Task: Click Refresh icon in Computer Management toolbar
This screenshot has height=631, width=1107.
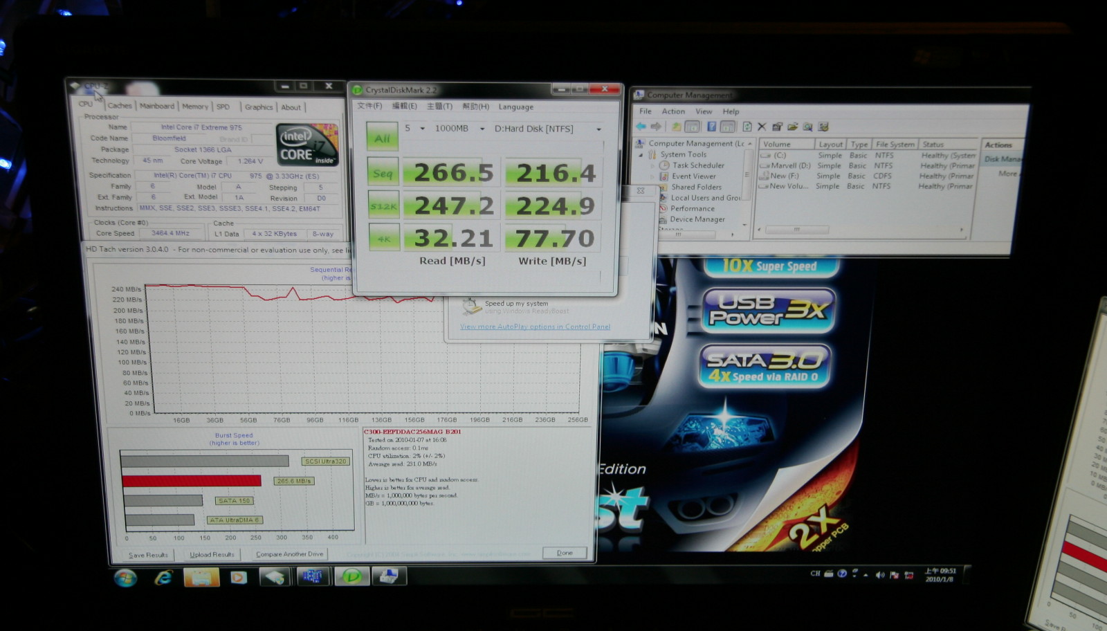Action: coord(747,127)
